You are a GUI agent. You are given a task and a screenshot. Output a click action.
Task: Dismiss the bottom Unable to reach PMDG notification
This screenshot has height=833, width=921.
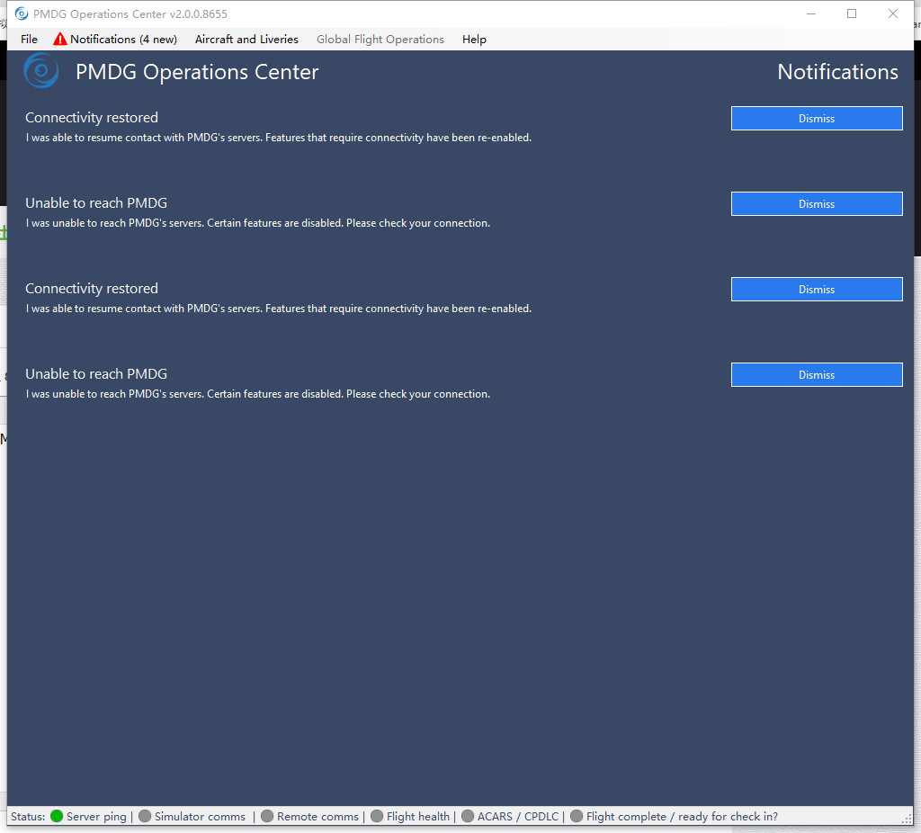[816, 374]
